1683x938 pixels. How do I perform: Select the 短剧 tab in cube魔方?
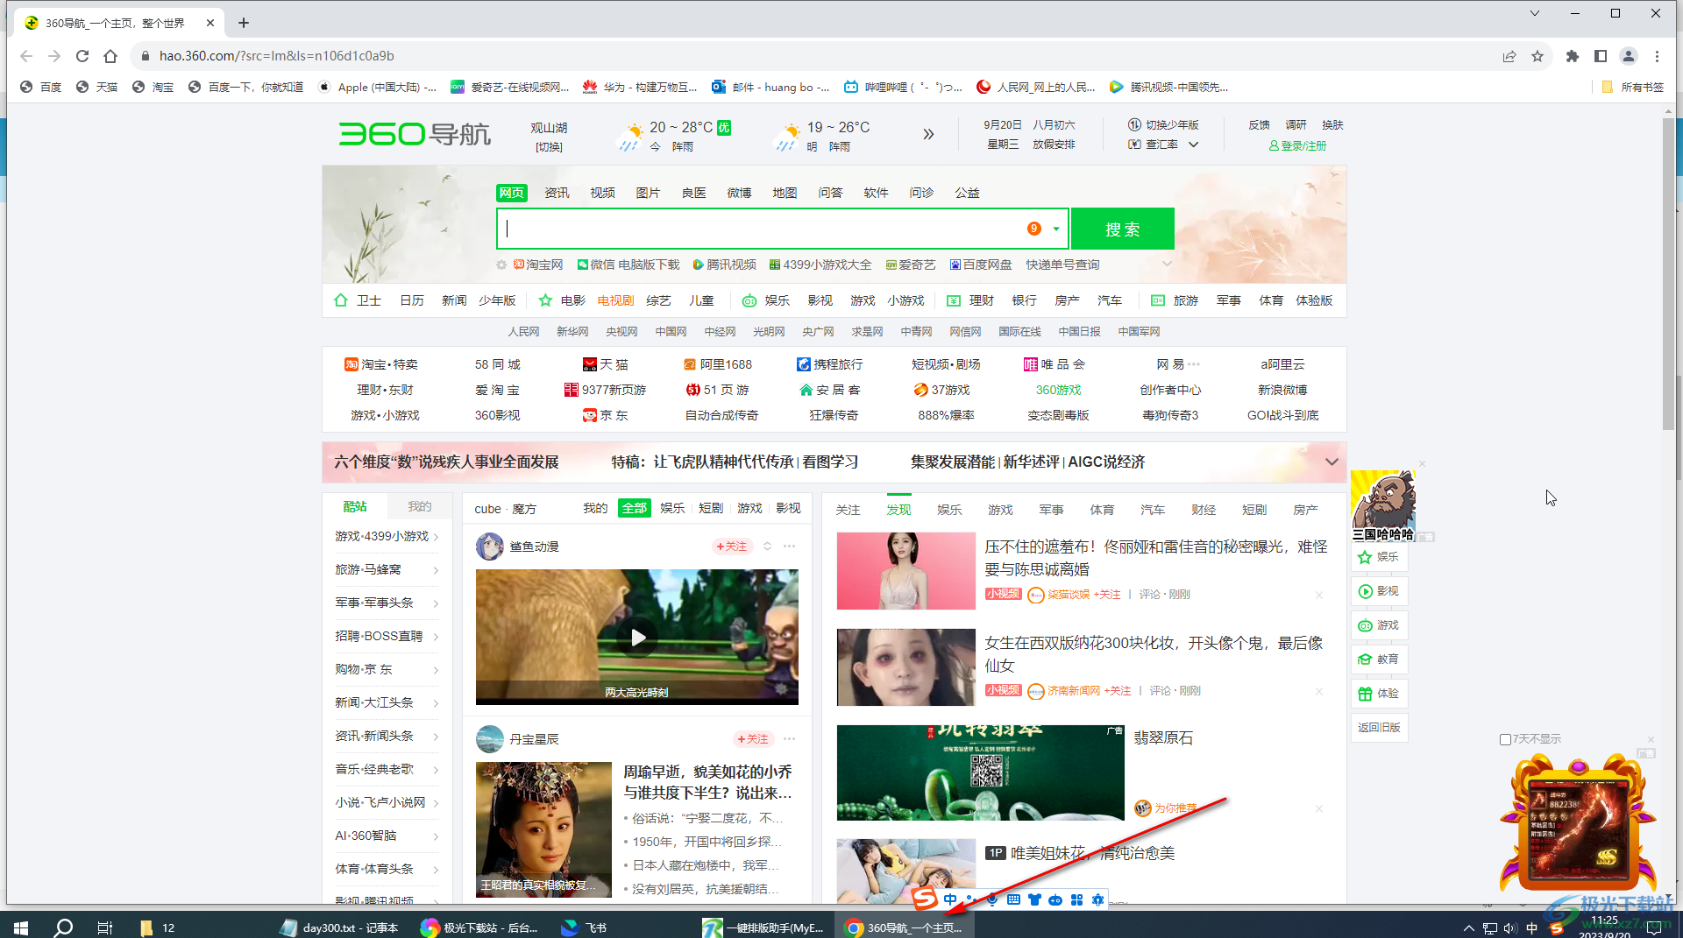click(711, 509)
